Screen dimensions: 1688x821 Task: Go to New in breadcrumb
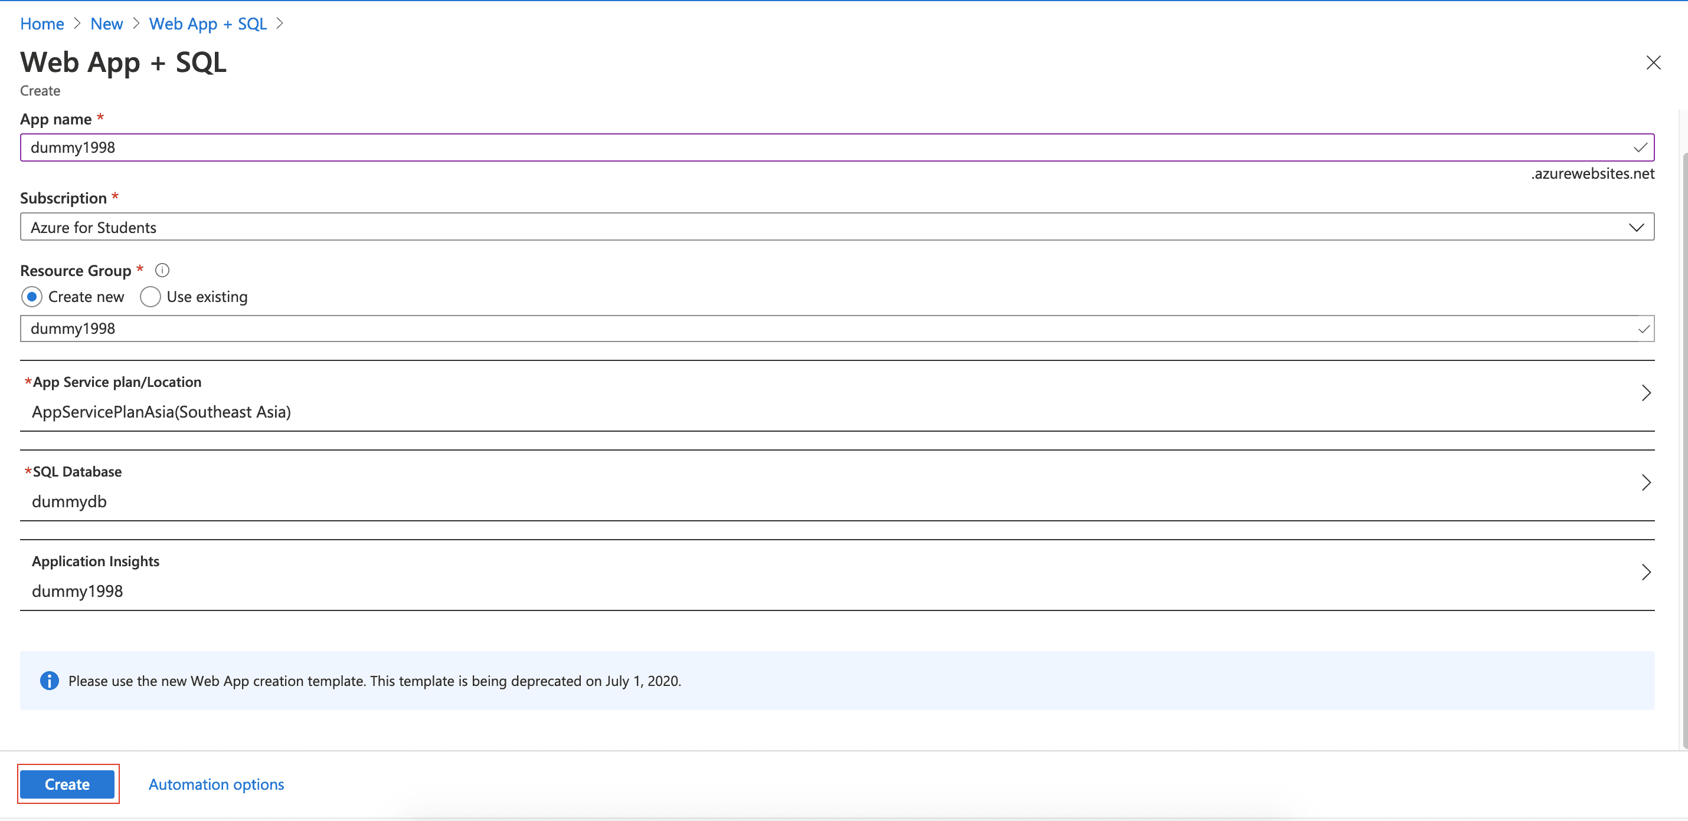[106, 24]
